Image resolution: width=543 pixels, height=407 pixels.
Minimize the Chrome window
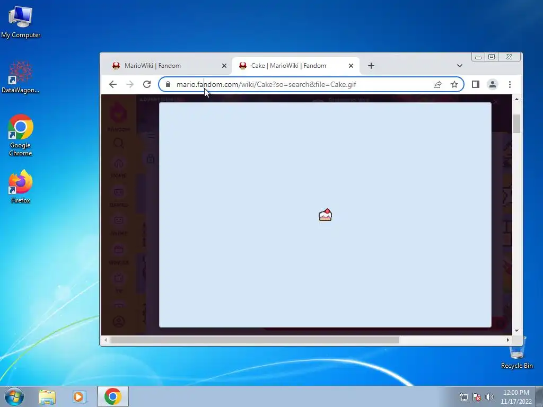click(x=478, y=57)
